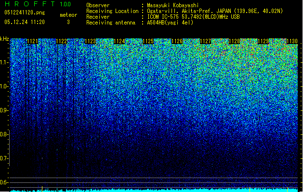Image resolution: width=303 pixels, height=192 pixels.
Task: Click the 0.7 kHz axis tick label
Action: point(4,158)
